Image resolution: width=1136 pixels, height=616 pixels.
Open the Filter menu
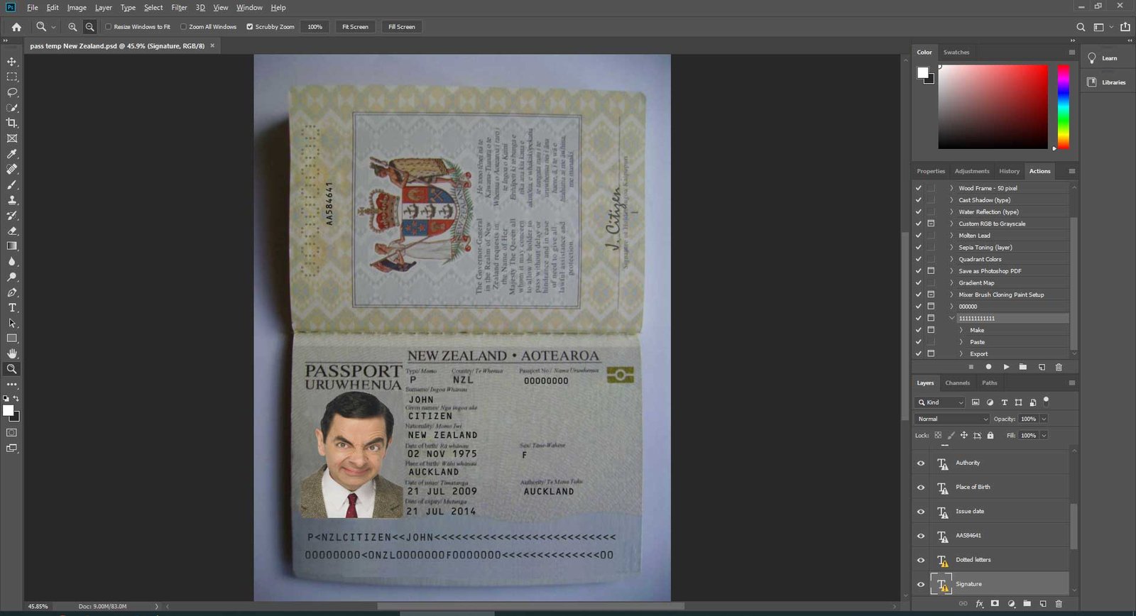tap(179, 8)
